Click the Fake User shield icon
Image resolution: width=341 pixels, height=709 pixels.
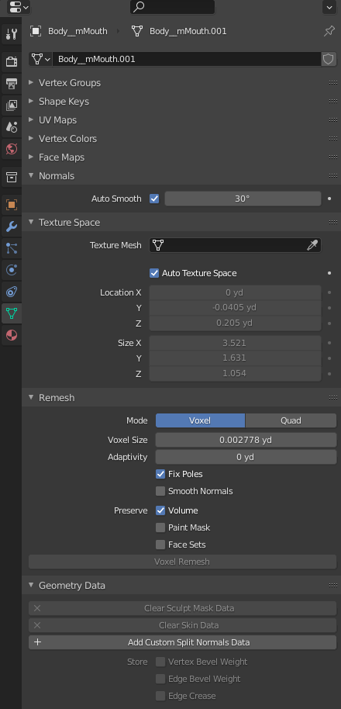(329, 59)
